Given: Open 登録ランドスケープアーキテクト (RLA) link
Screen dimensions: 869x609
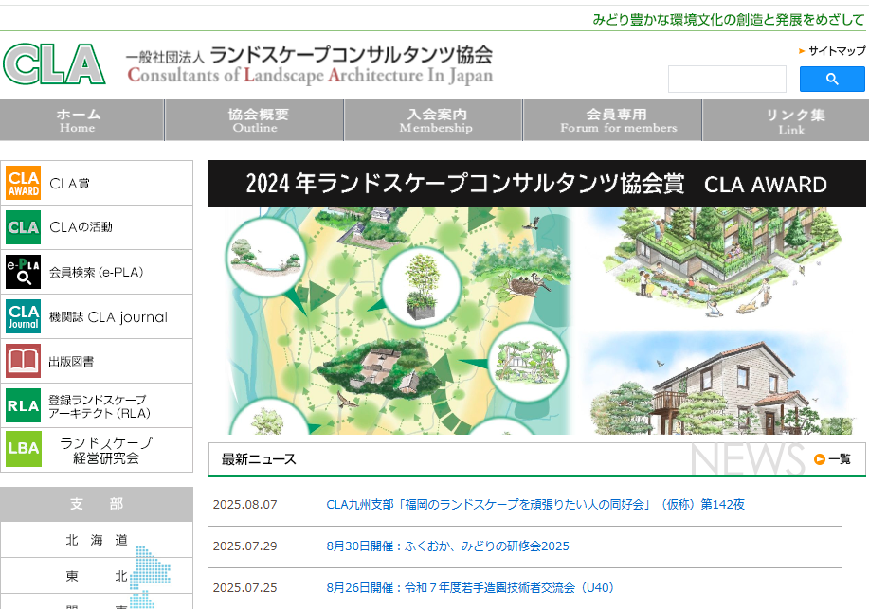Looking at the screenshot, I should (x=100, y=406).
